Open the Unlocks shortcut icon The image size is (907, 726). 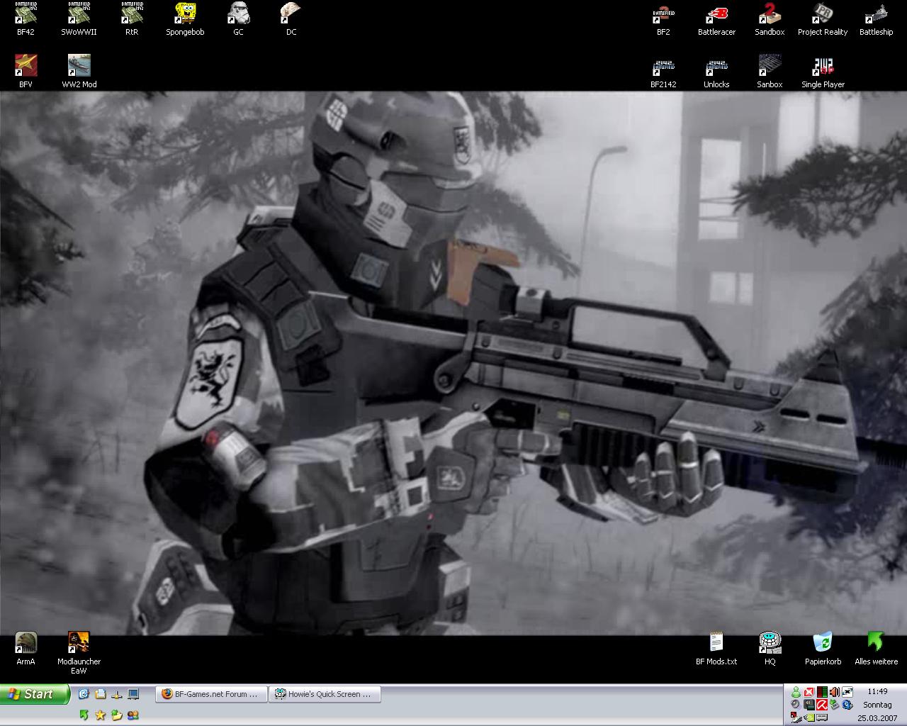[716, 72]
